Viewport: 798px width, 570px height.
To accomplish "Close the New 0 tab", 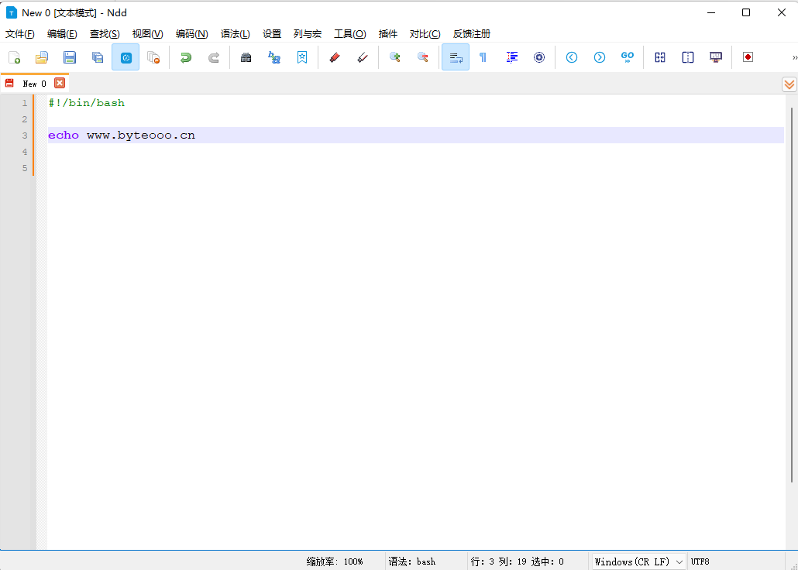I will (60, 83).
